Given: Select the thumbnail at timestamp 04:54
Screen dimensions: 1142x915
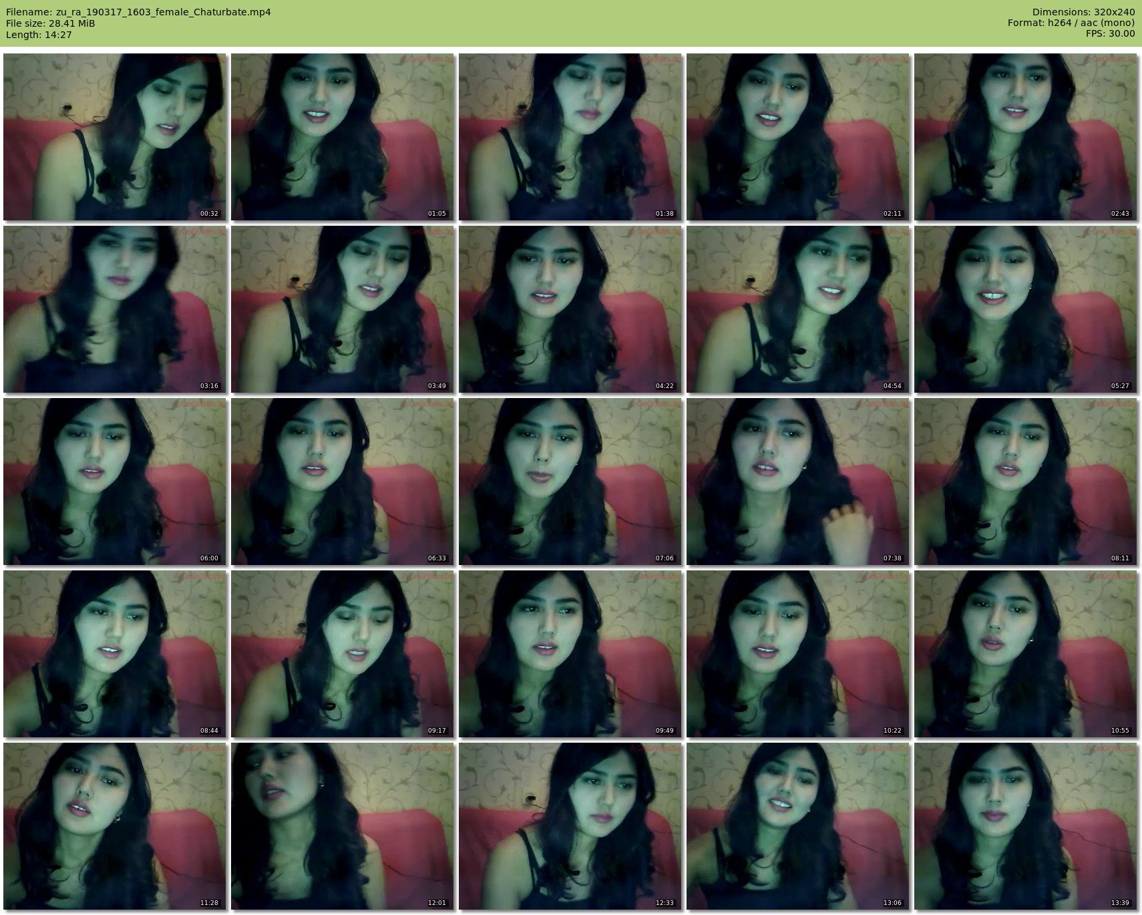Looking at the screenshot, I should click(798, 309).
